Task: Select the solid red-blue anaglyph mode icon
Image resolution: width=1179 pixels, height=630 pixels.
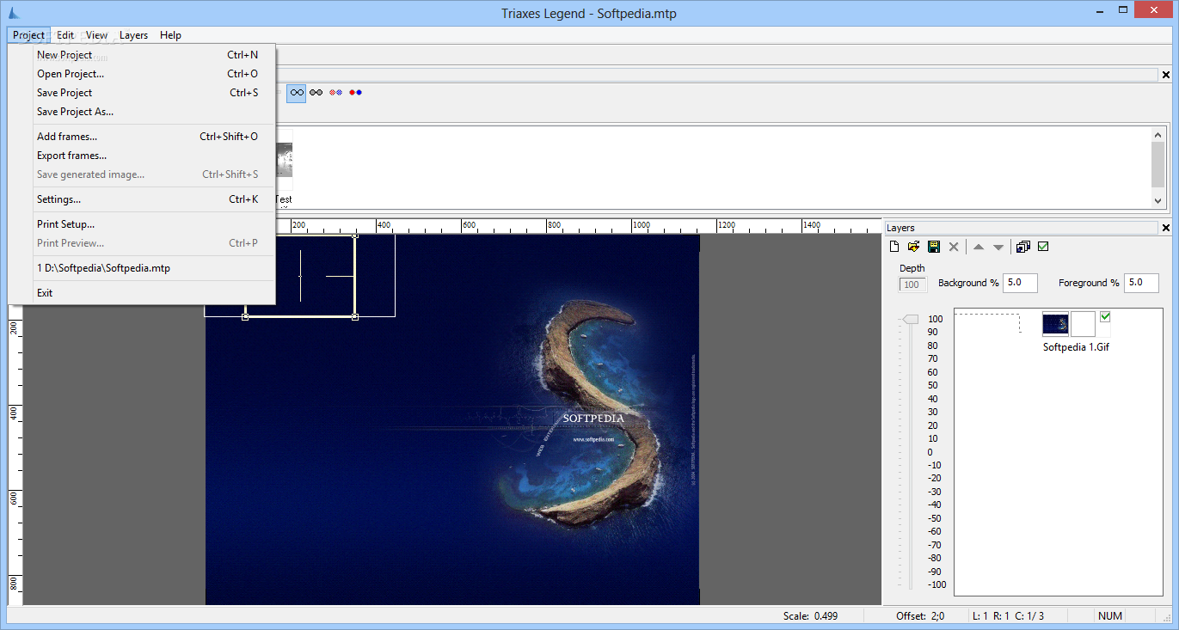Action: coord(356,92)
